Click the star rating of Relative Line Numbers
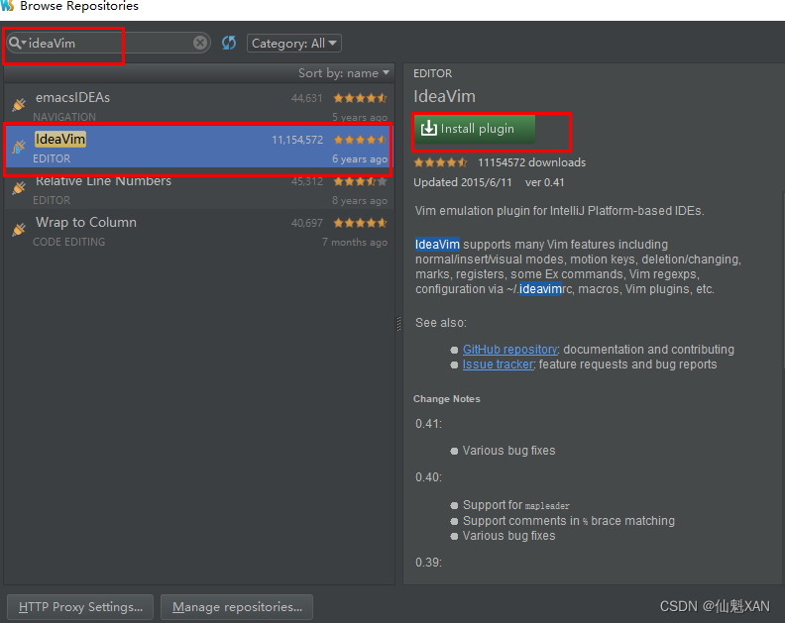This screenshot has width=785, height=623. pyautogui.click(x=360, y=181)
